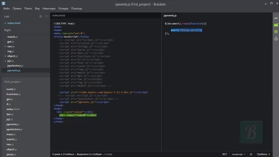Select reg.js in Right working files
This screenshot has width=279, height=157.
coord(10,51)
